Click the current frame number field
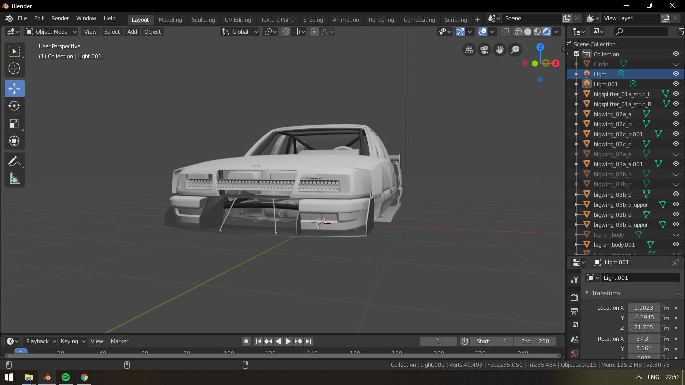685x385 pixels. [x=438, y=341]
